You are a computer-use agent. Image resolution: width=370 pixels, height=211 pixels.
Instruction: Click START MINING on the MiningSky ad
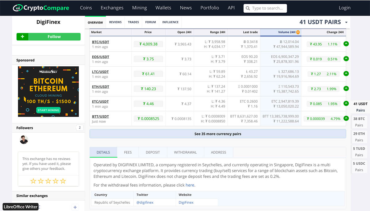[48, 110]
